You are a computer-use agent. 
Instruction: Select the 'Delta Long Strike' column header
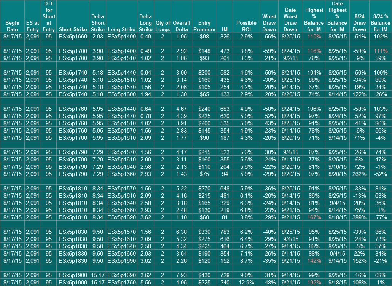(x=145, y=16)
